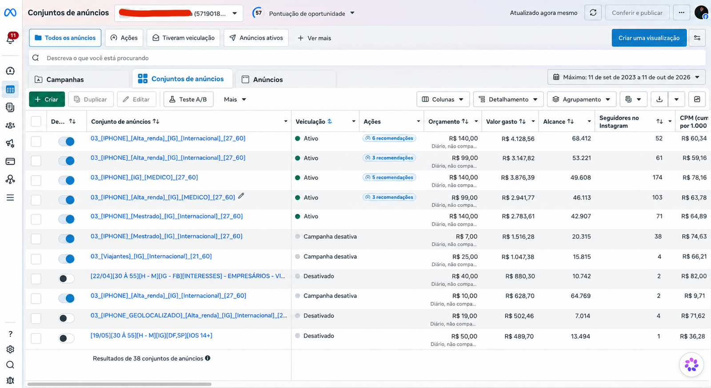
Task: Check the select-all checkbox in header
Action: tap(36, 122)
